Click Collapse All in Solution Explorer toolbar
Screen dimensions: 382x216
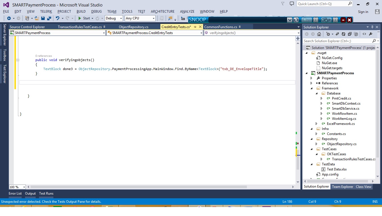350,34
